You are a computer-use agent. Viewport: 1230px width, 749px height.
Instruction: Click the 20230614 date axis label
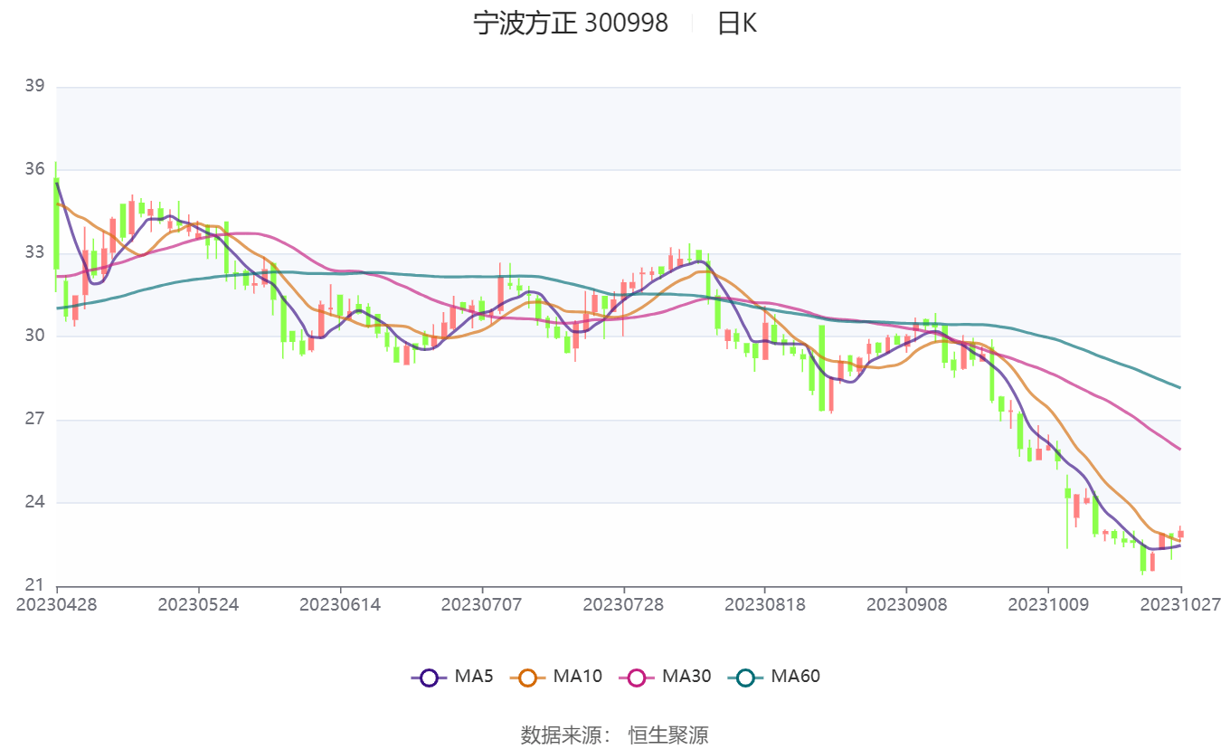tap(340, 603)
